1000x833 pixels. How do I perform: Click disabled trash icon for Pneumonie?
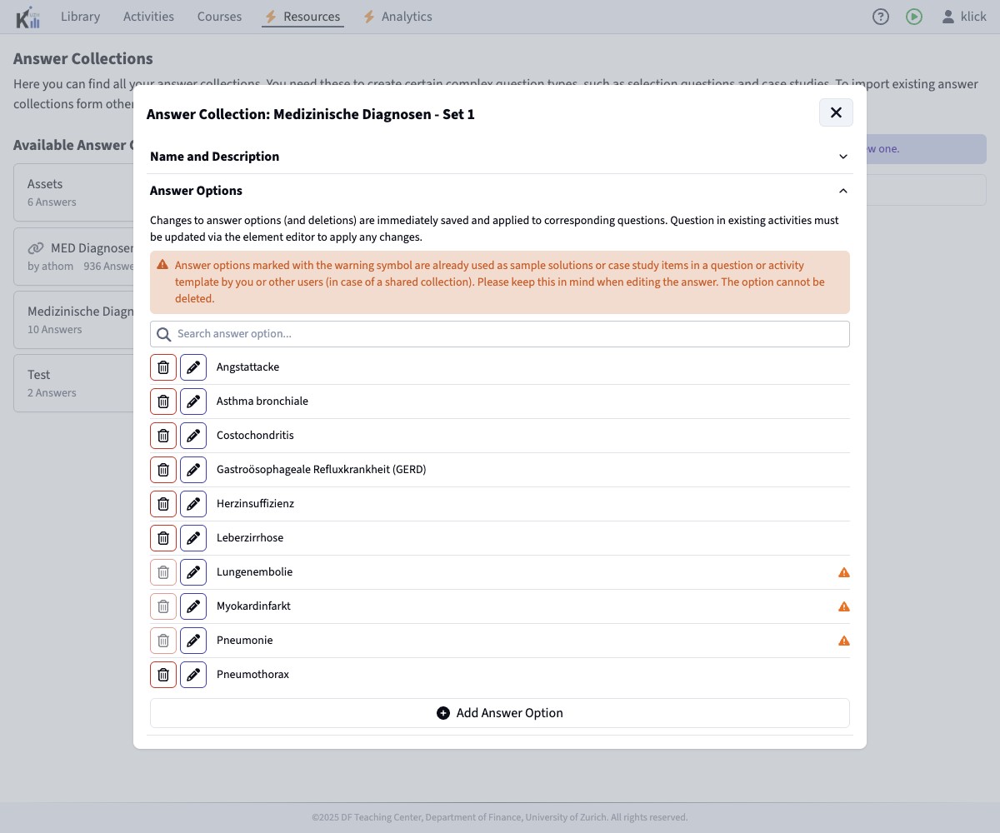tap(163, 641)
